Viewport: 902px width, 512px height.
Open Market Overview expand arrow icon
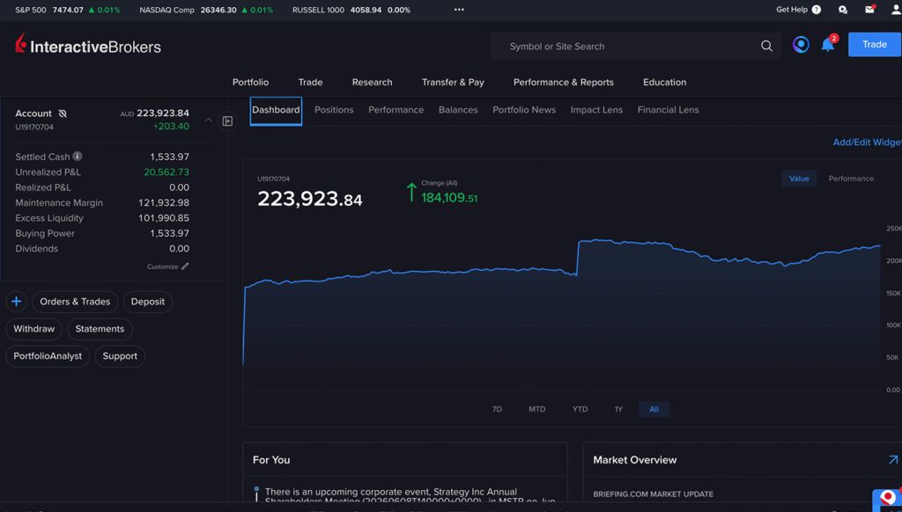point(893,460)
